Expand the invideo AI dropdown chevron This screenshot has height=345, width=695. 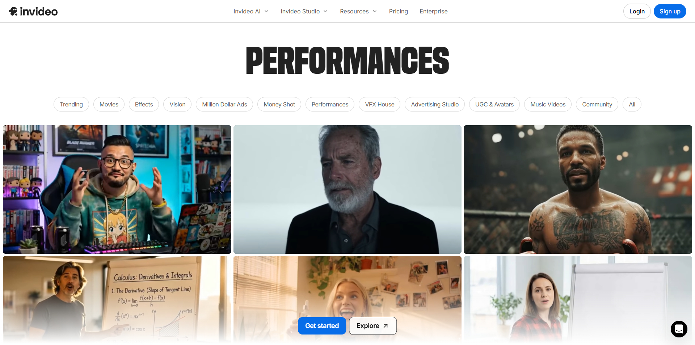[266, 11]
